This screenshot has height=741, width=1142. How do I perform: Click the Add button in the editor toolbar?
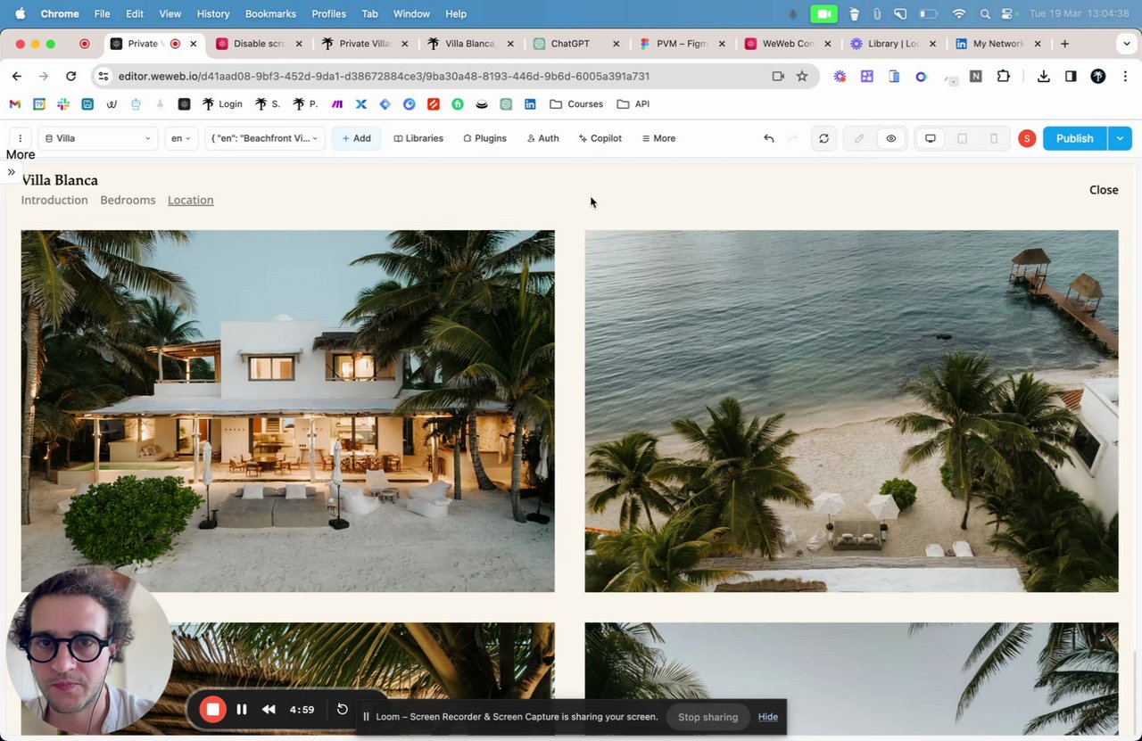(x=356, y=138)
